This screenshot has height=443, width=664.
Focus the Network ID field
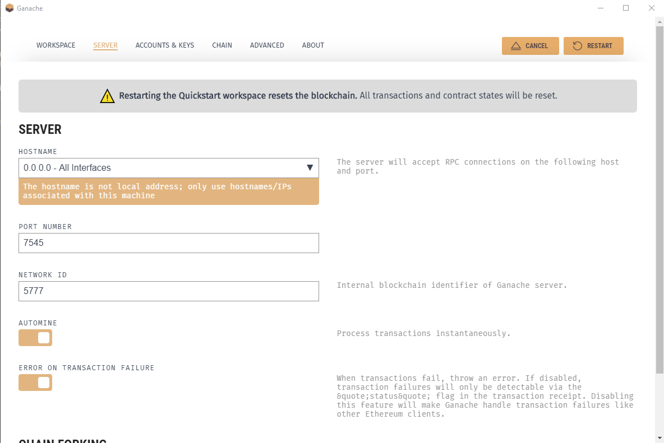click(x=169, y=291)
